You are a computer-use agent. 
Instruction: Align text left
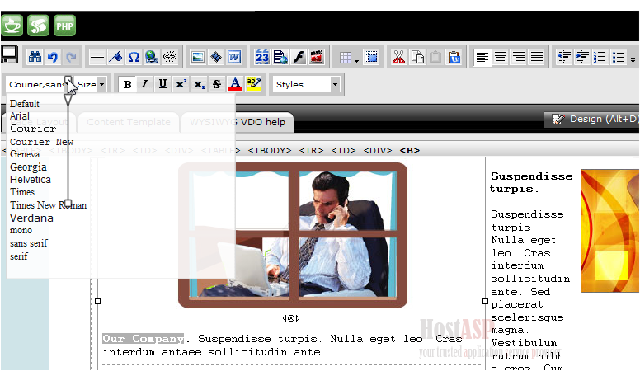click(482, 57)
